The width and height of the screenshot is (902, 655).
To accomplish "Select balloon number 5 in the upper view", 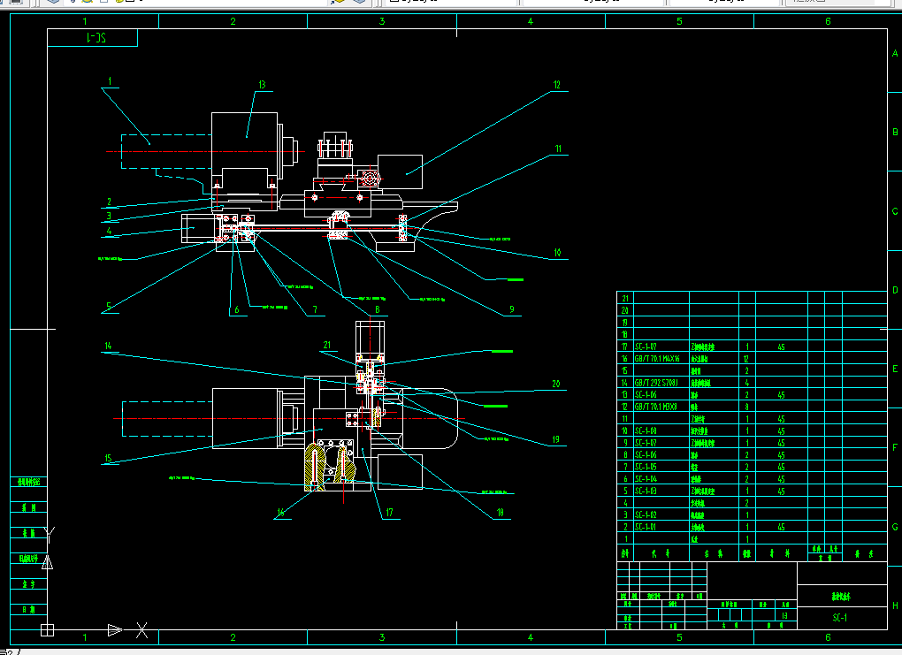I will tap(108, 307).
